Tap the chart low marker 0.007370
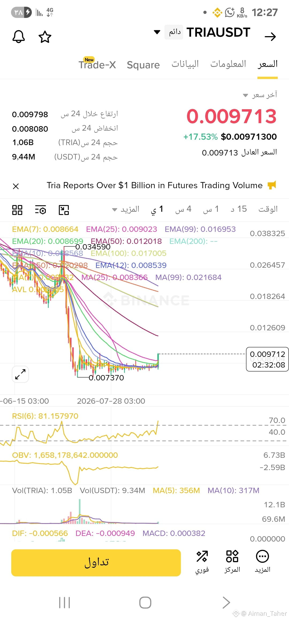The image size is (289, 620). tap(106, 378)
